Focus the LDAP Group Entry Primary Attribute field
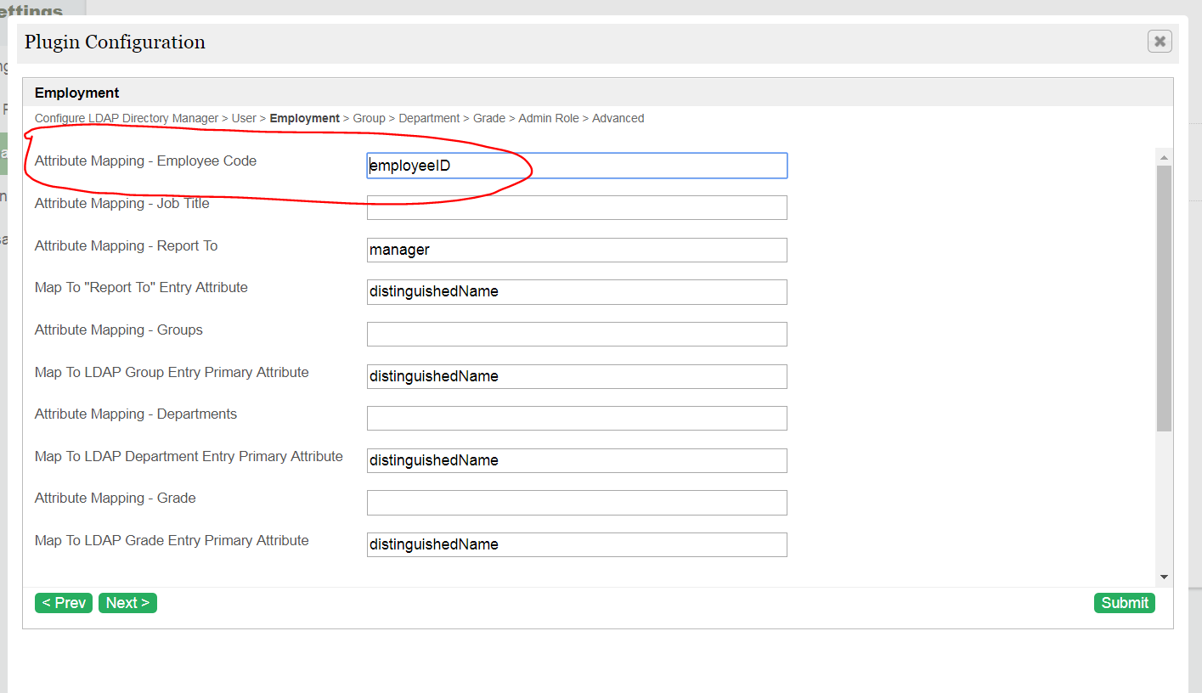Screen dimensions: 1202x693 [x=576, y=376]
